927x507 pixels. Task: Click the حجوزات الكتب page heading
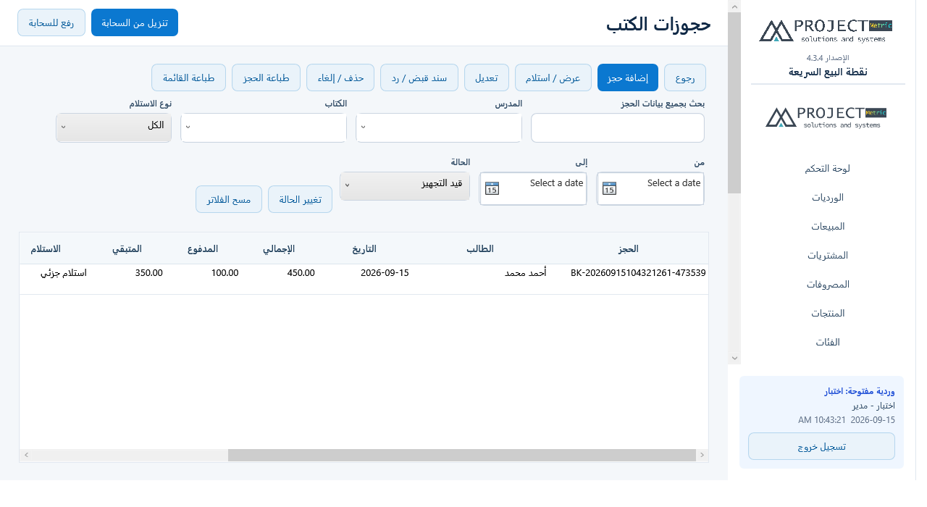[658, 23]
